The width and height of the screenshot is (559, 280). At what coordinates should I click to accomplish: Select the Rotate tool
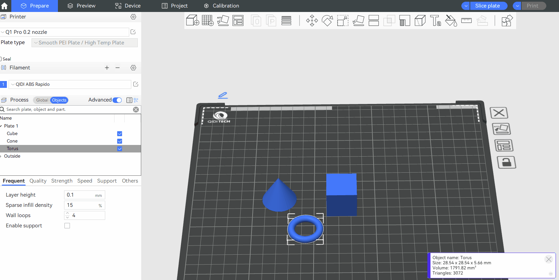[327, 21]
